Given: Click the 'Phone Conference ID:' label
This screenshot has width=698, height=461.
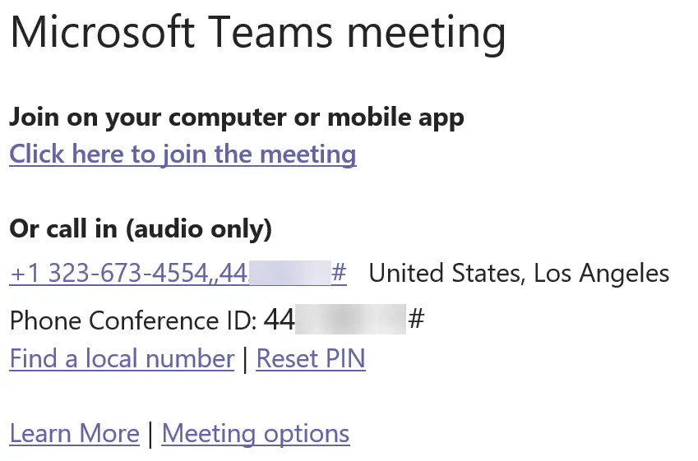Looking at the screenshot, I should pyautogui.click(x=133, y=320).
